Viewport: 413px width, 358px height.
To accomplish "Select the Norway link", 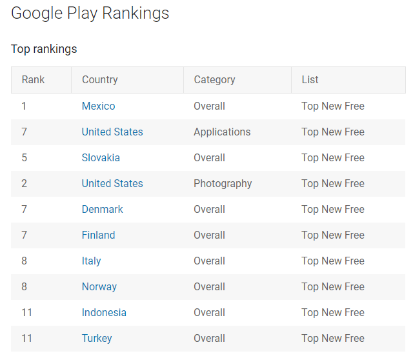I will pyautogui.click(x=99, y=286).
